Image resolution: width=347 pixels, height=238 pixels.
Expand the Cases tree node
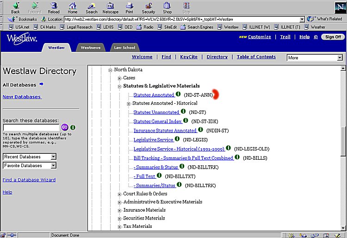[x=119, y=78]
